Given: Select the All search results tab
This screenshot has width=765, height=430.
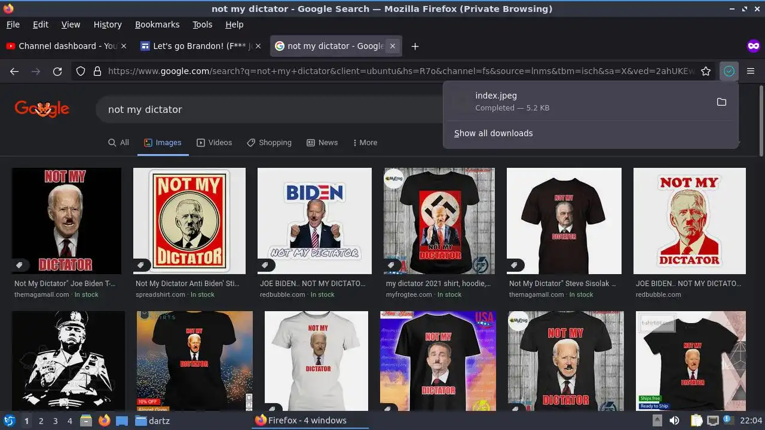Looking at the screenshot, I should [x=118, y=143].
